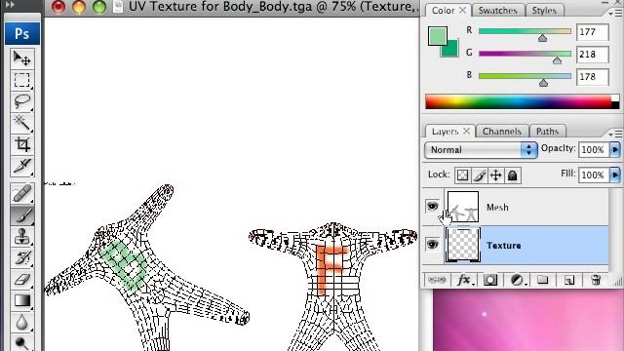Select the History Brush tool
Screen dimensions: 624x351
[x=21, y=257]
